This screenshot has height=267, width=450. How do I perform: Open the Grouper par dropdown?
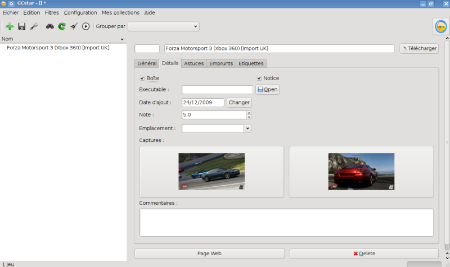pos(163,26)
